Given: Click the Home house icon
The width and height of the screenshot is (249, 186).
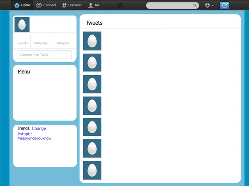Looking at the screenshot, I should [x=17, y=5].
